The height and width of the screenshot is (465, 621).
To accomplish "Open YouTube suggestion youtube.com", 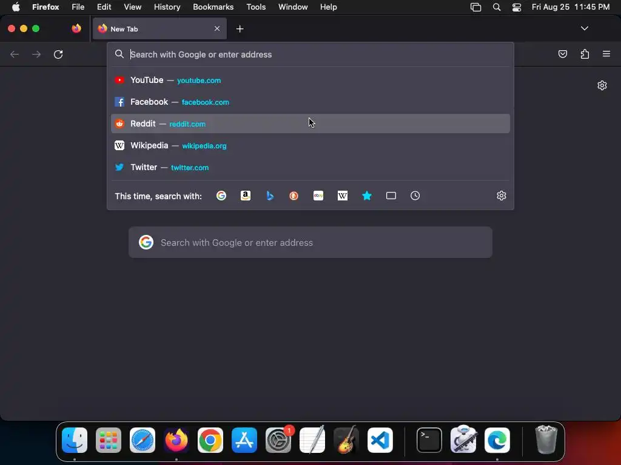I will 310,81.
